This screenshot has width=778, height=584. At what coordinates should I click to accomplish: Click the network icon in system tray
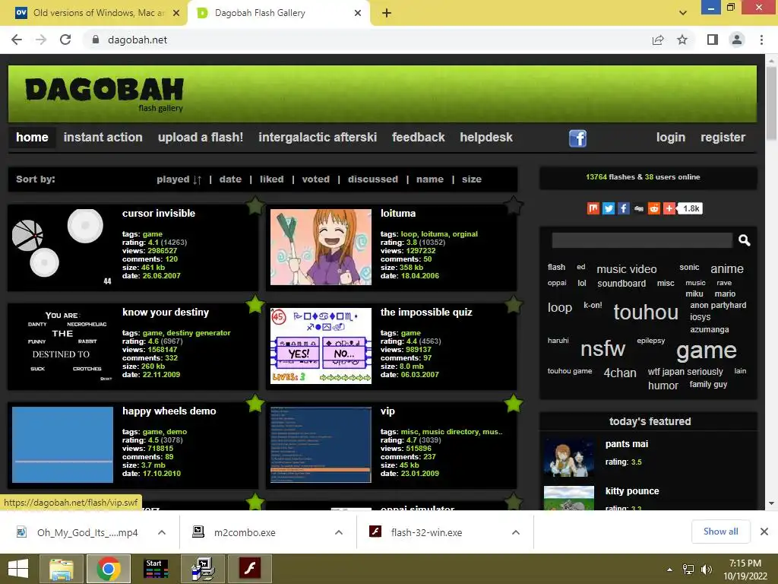688,570
